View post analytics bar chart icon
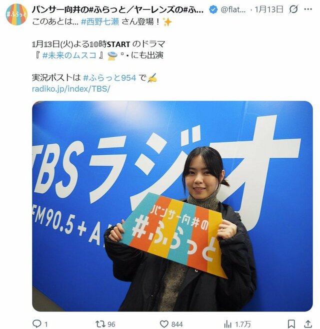This screenshot has width=320, height=329. pyautogui.click(x=228, y=324)
